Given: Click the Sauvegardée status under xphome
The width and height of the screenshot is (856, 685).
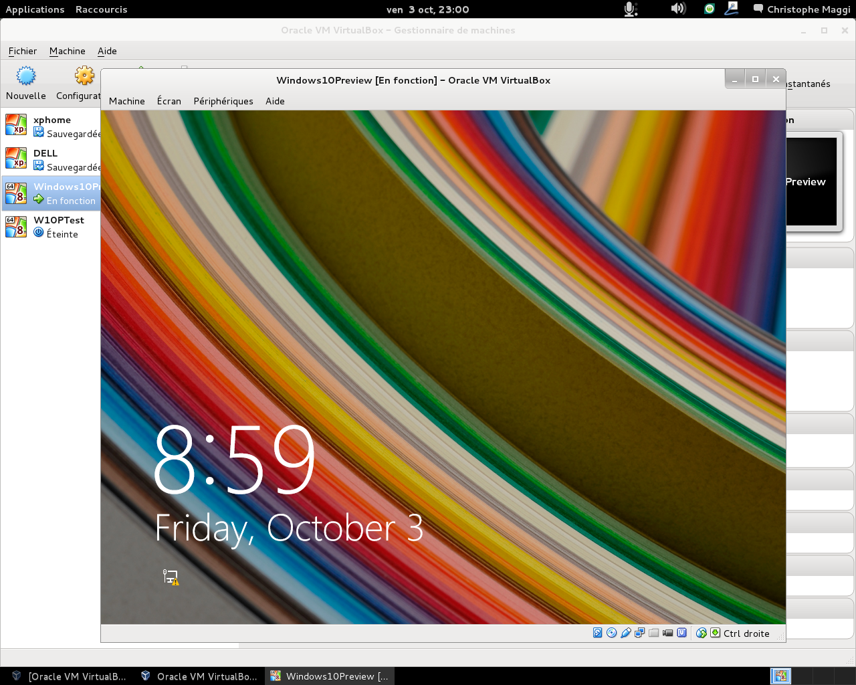Looking at the screenshot, I should click(74, 134).
